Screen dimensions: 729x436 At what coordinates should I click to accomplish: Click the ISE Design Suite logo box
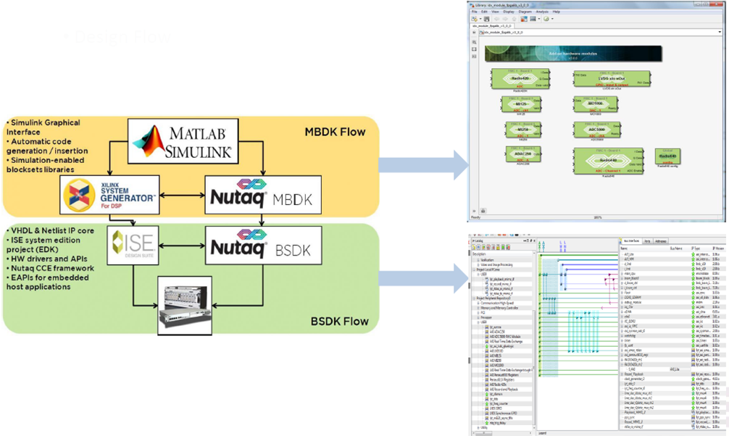click(133, 246)
